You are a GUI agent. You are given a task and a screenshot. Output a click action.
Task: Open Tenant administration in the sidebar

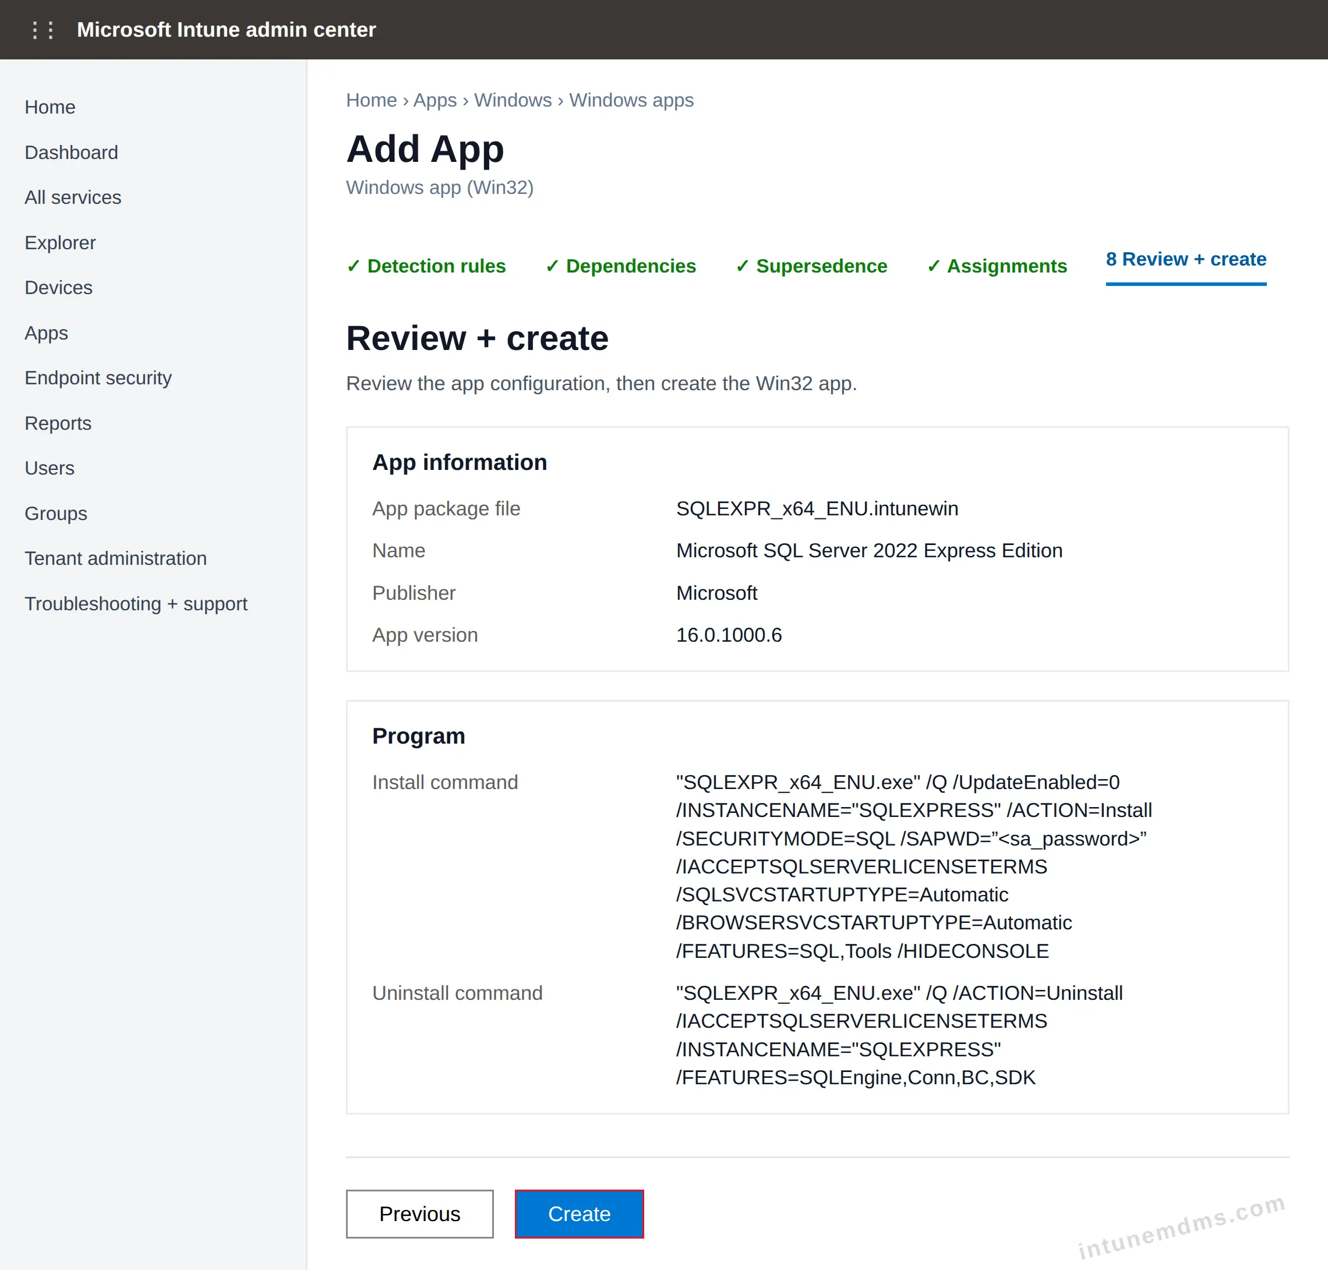click(x=116, y=558)
